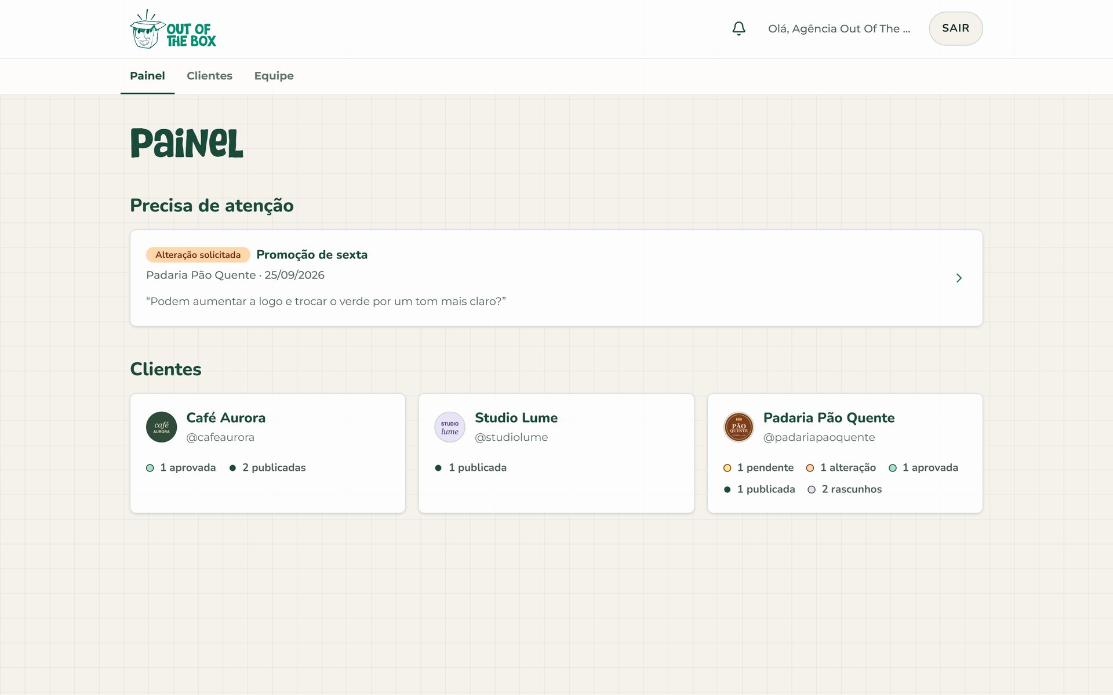
Task: Open the Padaria Pão Quente client name
Action: click(829, 418)
